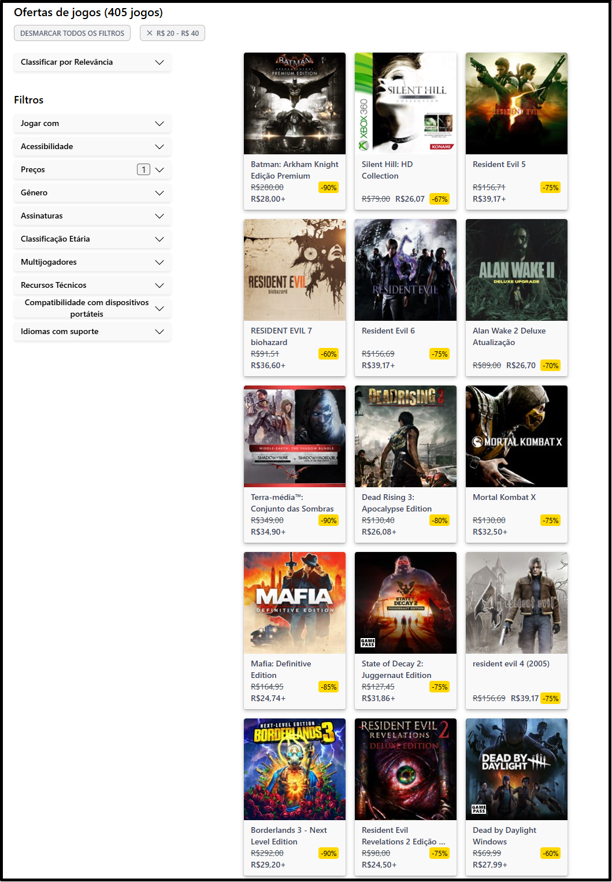
Task: Click the Xbox 360 banner on Silent Hill cover
Action: click(364, 103)
